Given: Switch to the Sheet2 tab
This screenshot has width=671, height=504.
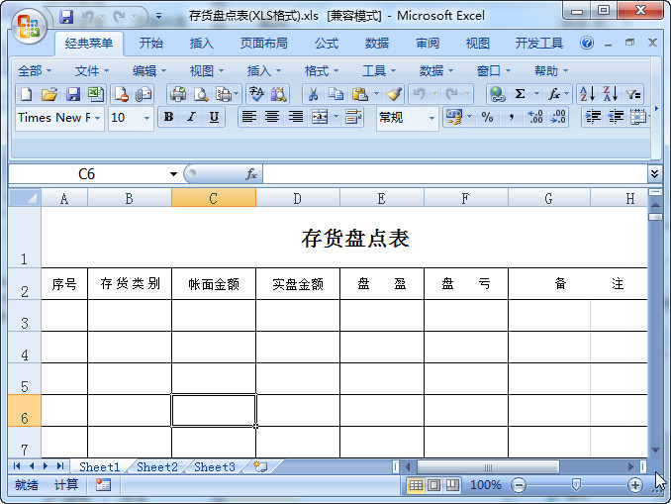Looking at the screenshot, I should tap(157, 466).
